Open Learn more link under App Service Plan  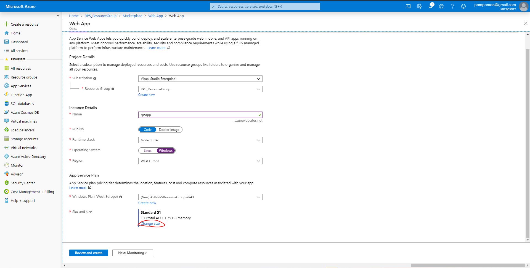click(x=78, y=188)
